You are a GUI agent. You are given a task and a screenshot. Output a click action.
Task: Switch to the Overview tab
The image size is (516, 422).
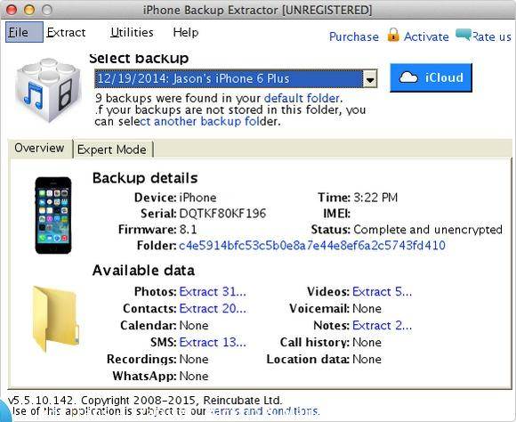(x=39, y=148)
